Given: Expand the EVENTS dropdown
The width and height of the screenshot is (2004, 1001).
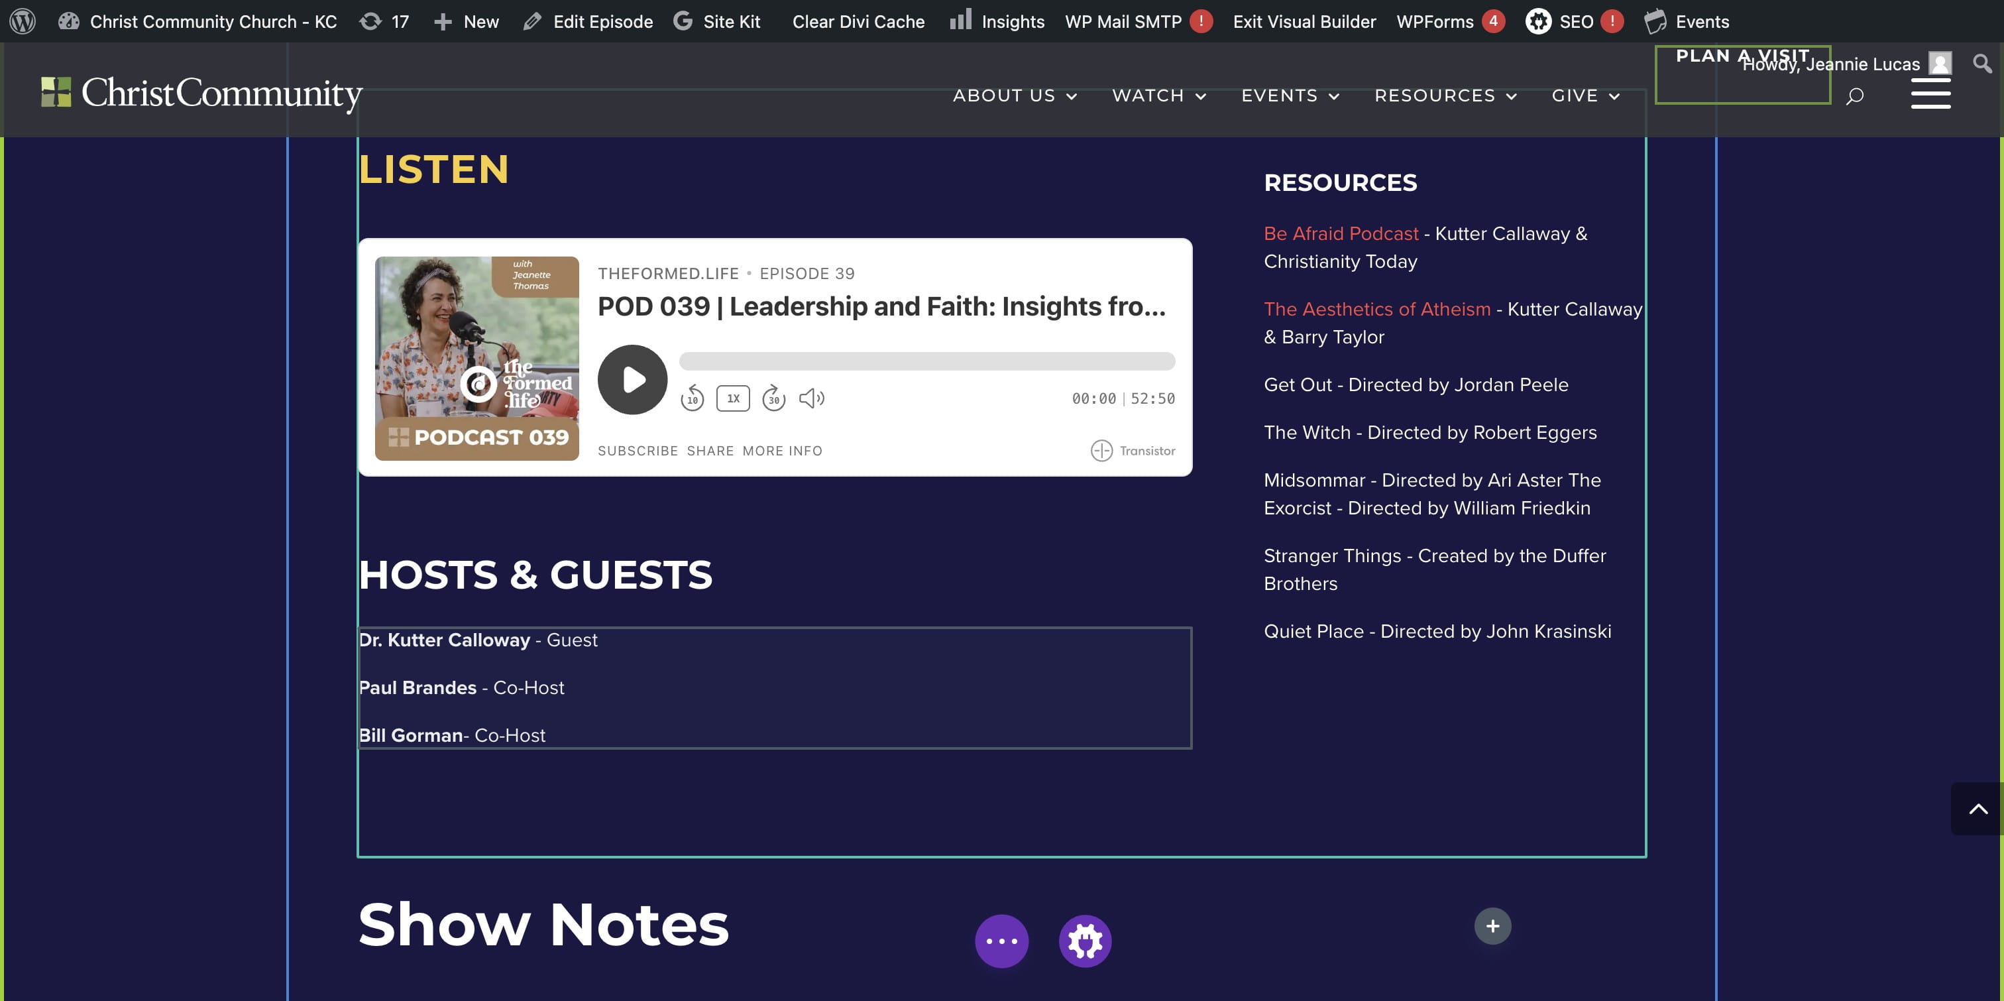Looking at the screenshot, I should [1290, 95].
